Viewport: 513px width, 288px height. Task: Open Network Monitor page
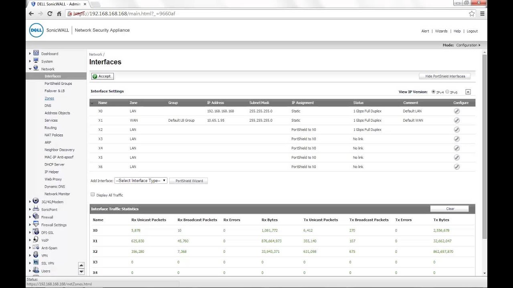pyautogui.click(x=57, y=194)
